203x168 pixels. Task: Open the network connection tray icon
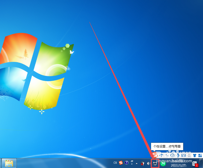[x=155, y=164]
